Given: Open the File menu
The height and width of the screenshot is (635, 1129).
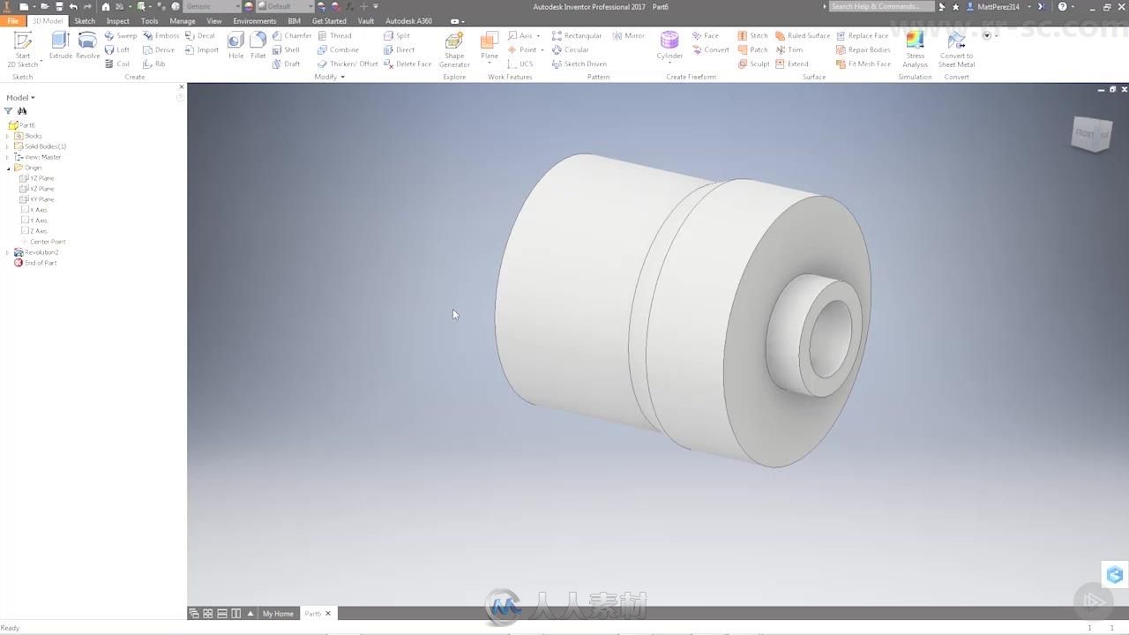Looking at the screenshot, I should coord(13,21).
